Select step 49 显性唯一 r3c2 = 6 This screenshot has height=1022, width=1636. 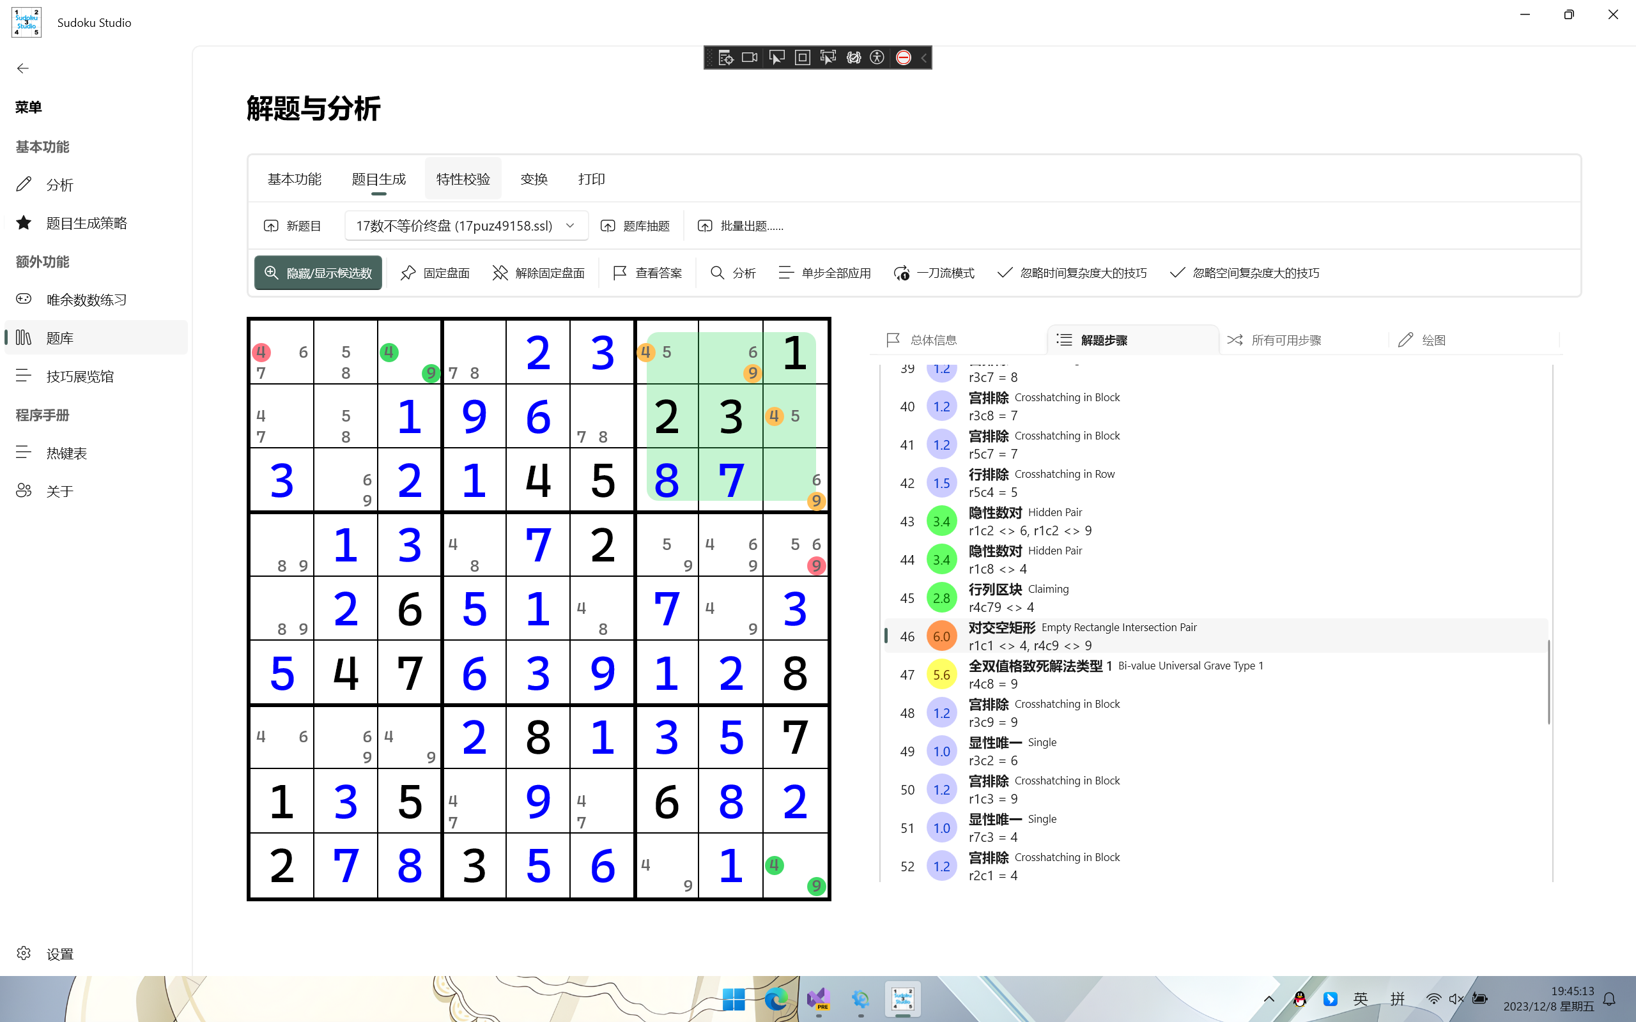point(1215,751)
